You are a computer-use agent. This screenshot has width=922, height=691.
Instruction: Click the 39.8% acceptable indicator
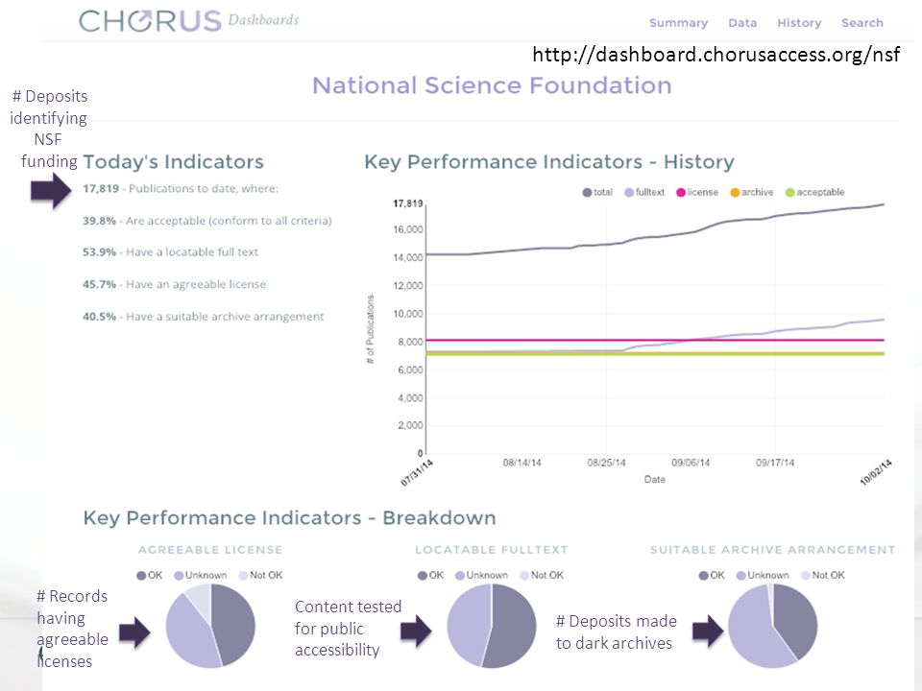207,221
